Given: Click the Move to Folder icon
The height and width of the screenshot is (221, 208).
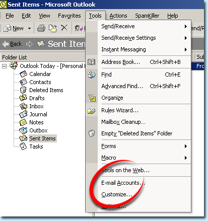Looking at the screenshot, I should click(53, 28).
